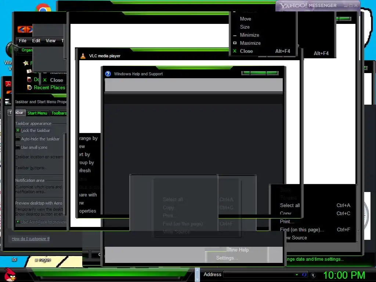Screen dimensions: 376x282
Task: Open How do I customize link
Action: (x=31, y=239)
